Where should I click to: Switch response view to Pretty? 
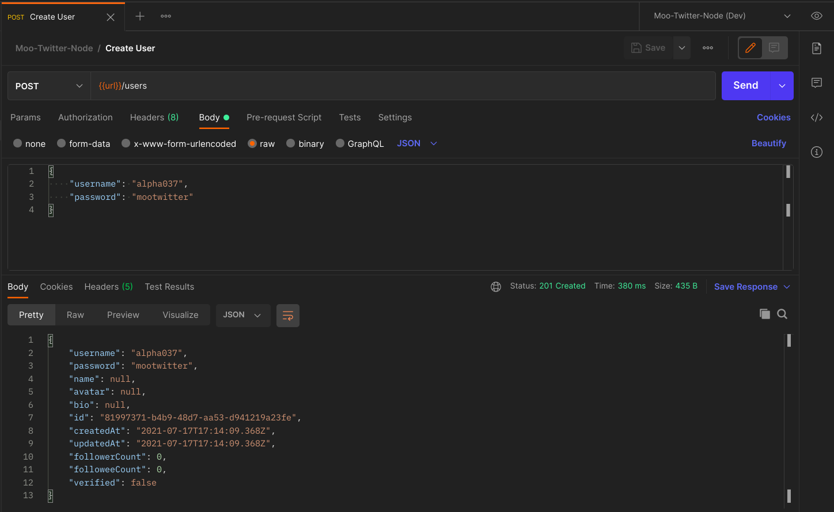point(31,315)
